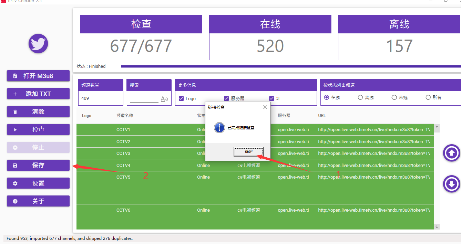Click the server cell of CCTV1

(294, 130)
